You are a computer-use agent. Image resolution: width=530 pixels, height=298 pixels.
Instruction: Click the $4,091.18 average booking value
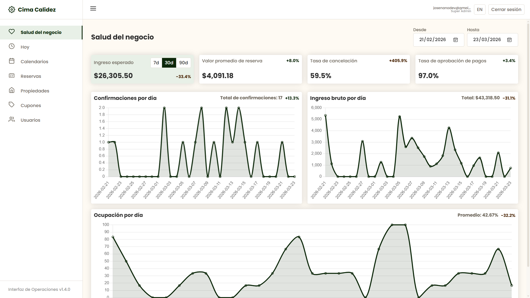[218, 76]
